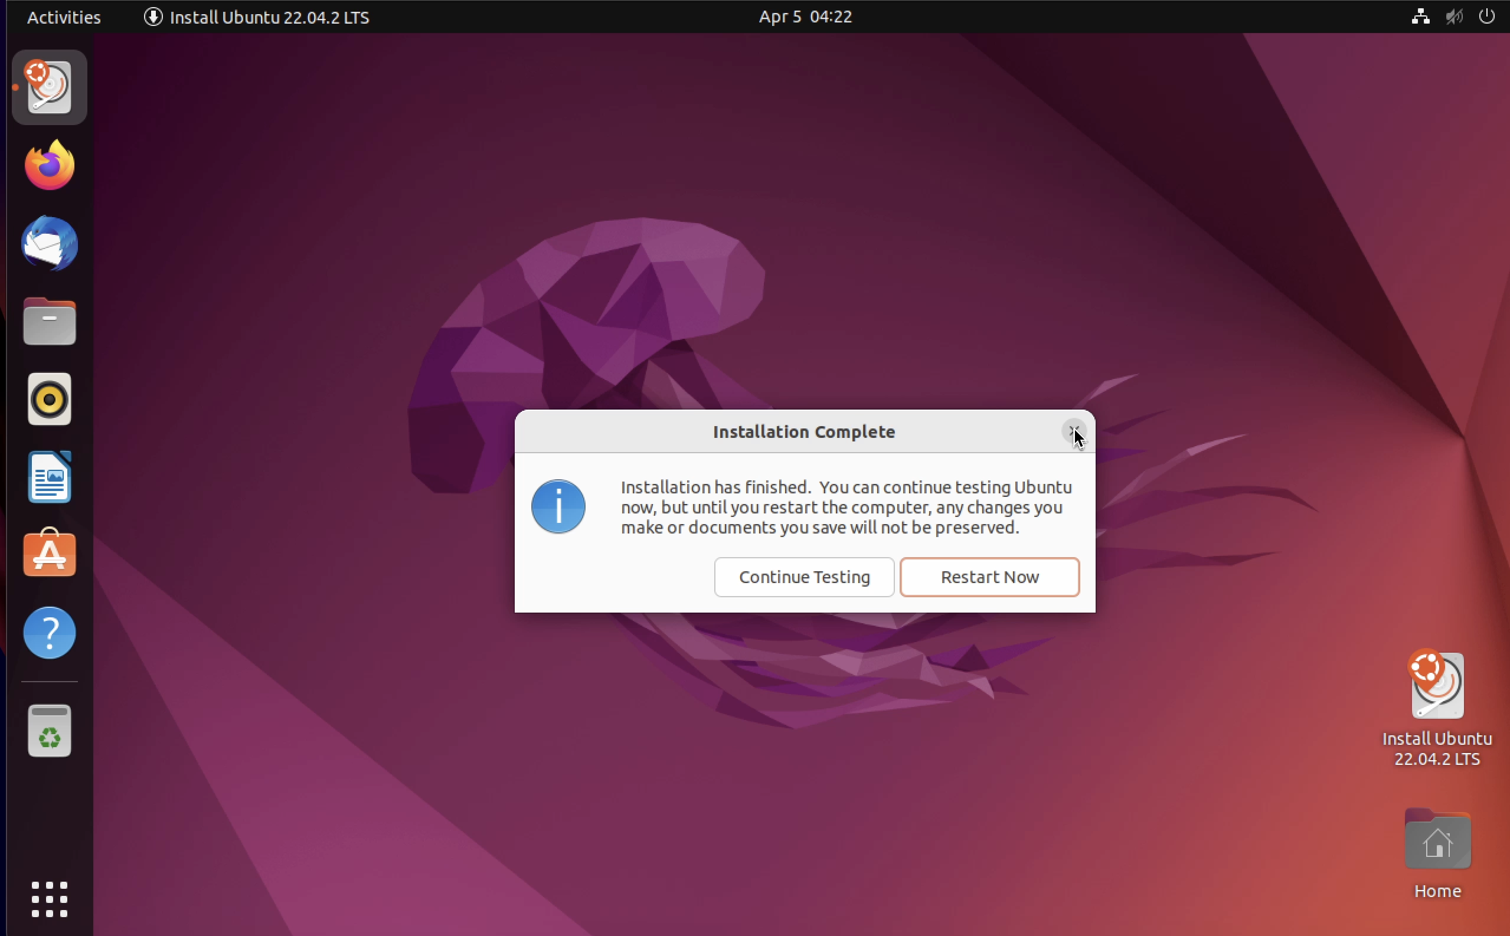
Task: Click the network status icon
Action: 1420,17
